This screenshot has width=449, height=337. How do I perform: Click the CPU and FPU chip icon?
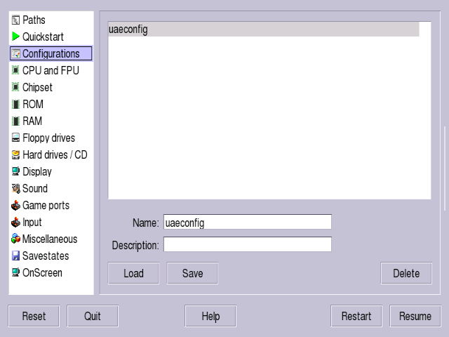pos(15,70)
